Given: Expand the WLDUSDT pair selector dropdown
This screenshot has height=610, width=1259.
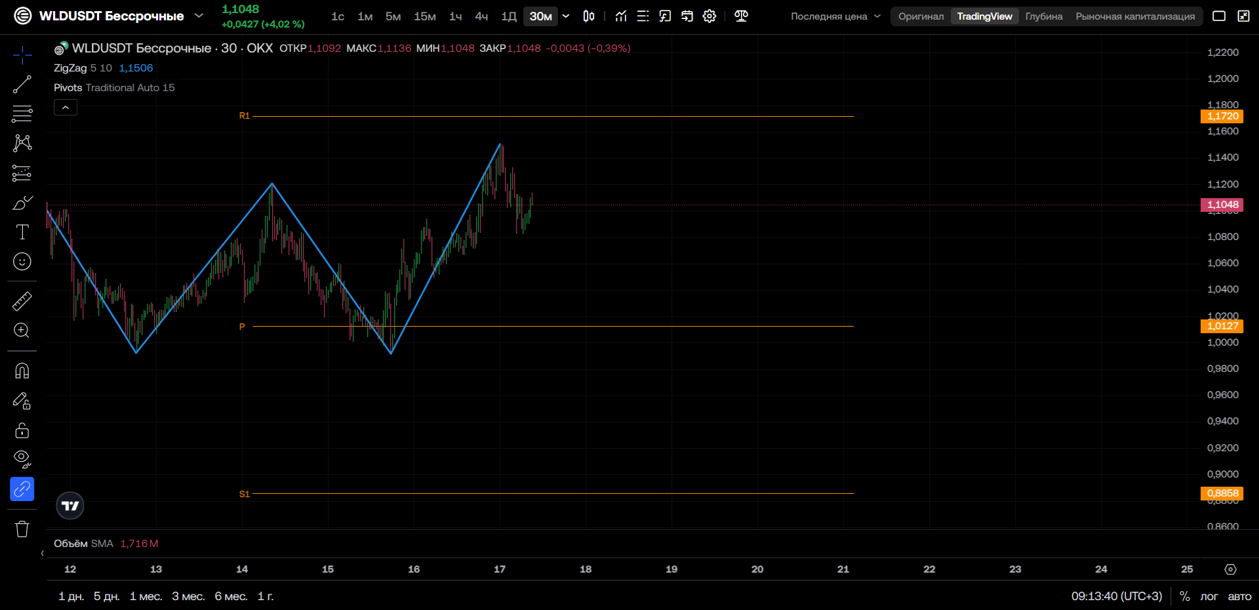Looking at the screenshot, I should tap(199, 16).
